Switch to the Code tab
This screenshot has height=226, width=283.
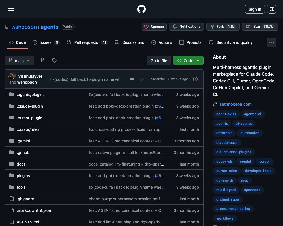pos(18,42)
